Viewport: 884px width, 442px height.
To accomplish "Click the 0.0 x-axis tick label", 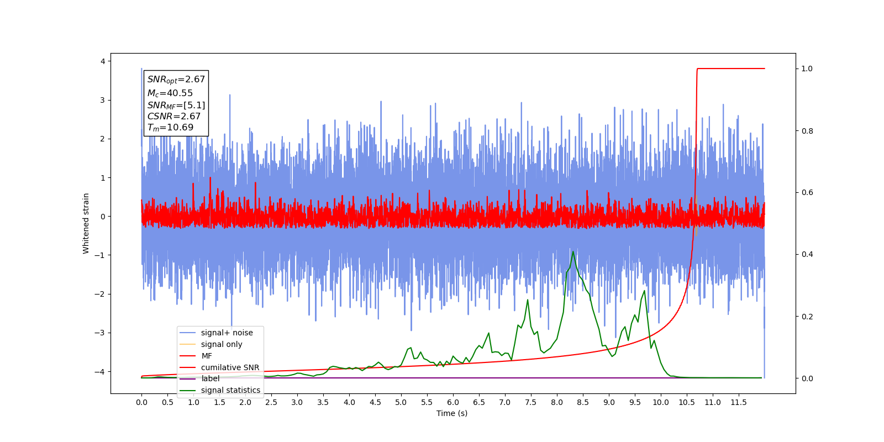I will click(x=141, y=402).
